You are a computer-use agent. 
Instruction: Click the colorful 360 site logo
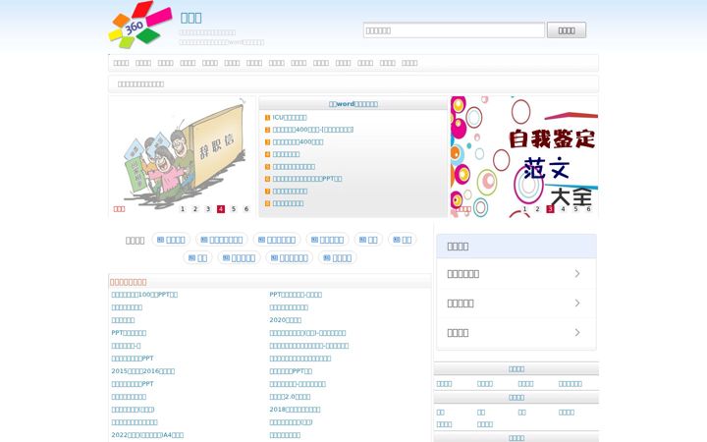click(x=140, y=25)
